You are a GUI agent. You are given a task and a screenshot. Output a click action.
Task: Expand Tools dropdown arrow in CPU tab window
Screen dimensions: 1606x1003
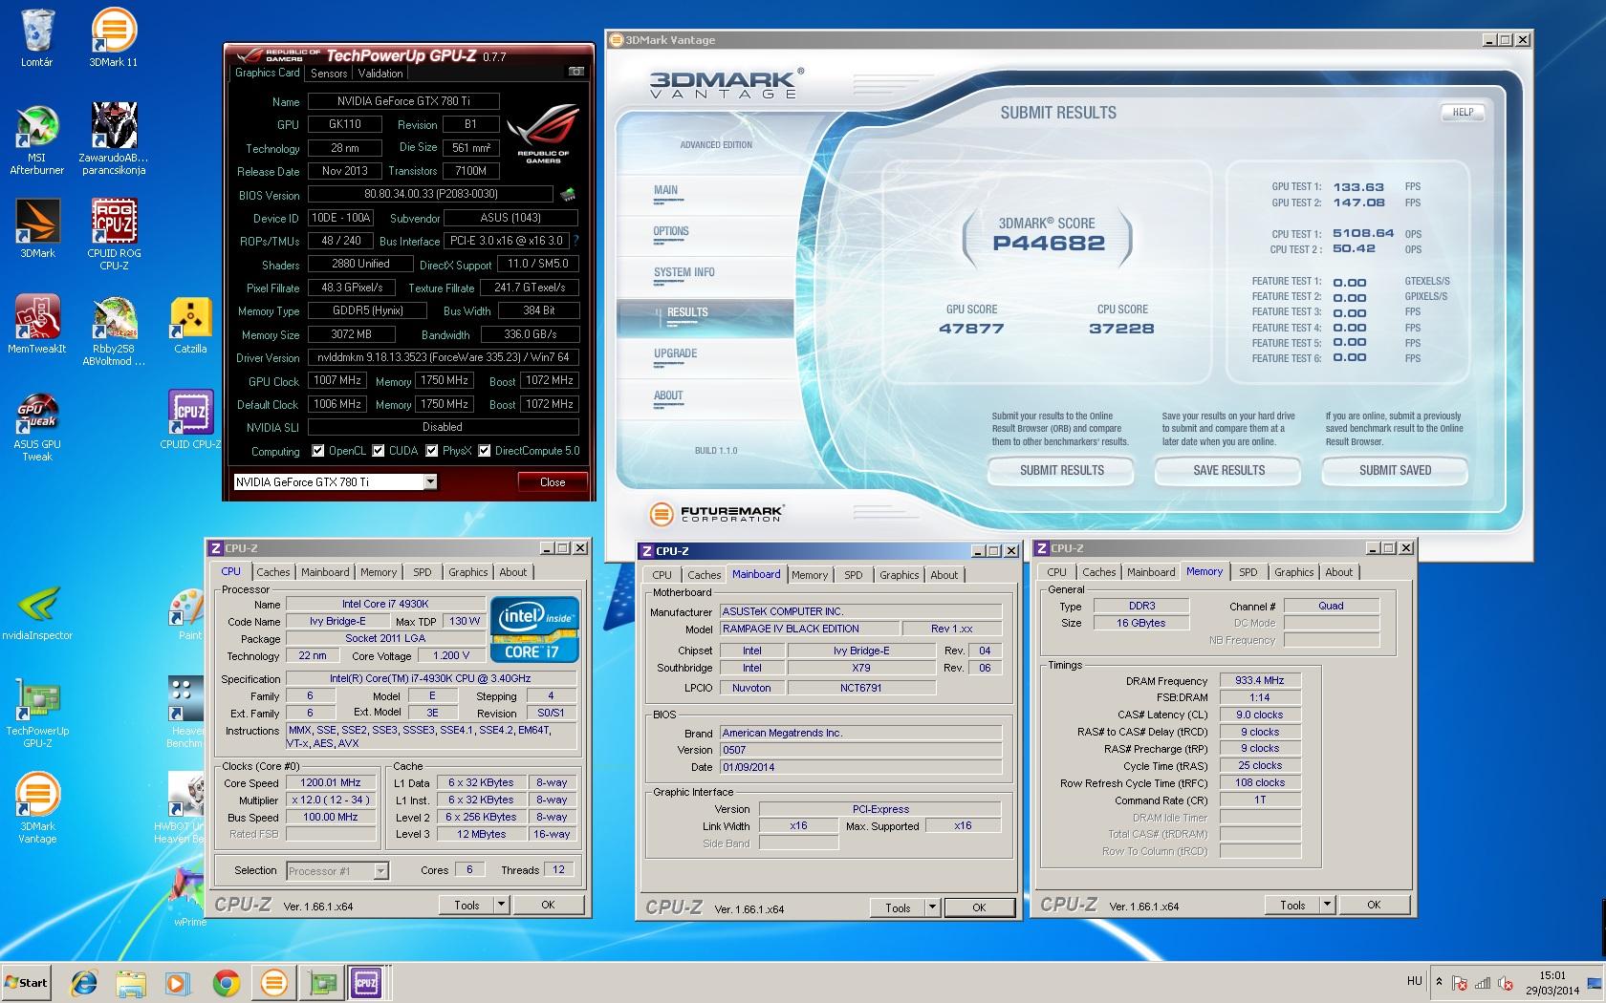click(501, 904)
